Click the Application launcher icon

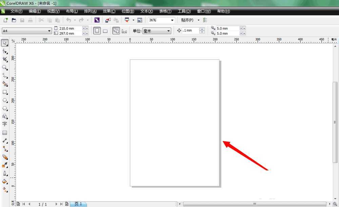coord(127,20)
